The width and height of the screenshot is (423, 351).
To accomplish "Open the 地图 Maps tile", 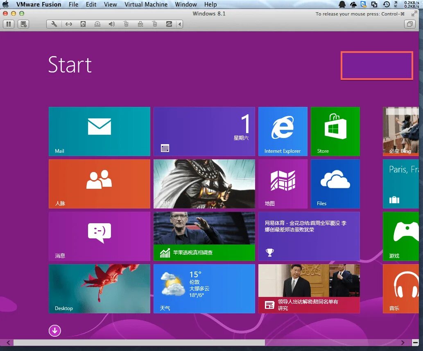I will pyautogui.click(x=283, y=184).
